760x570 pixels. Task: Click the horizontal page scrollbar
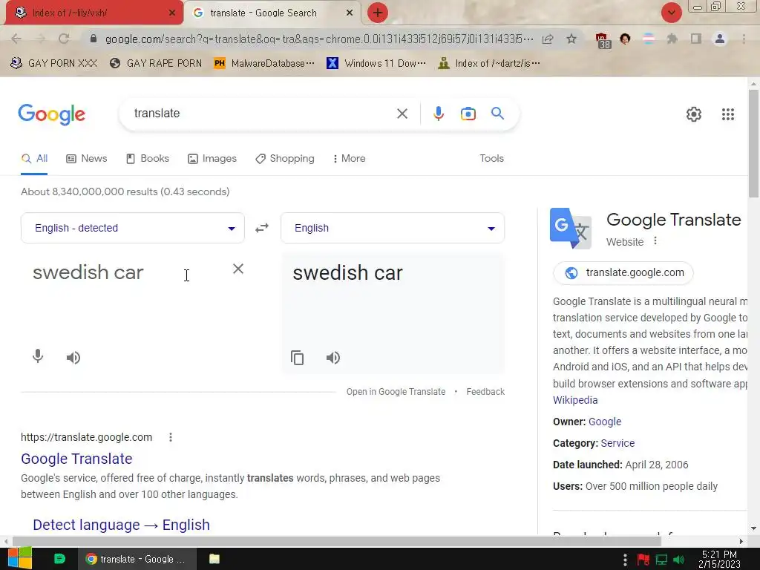click(336, 541)
